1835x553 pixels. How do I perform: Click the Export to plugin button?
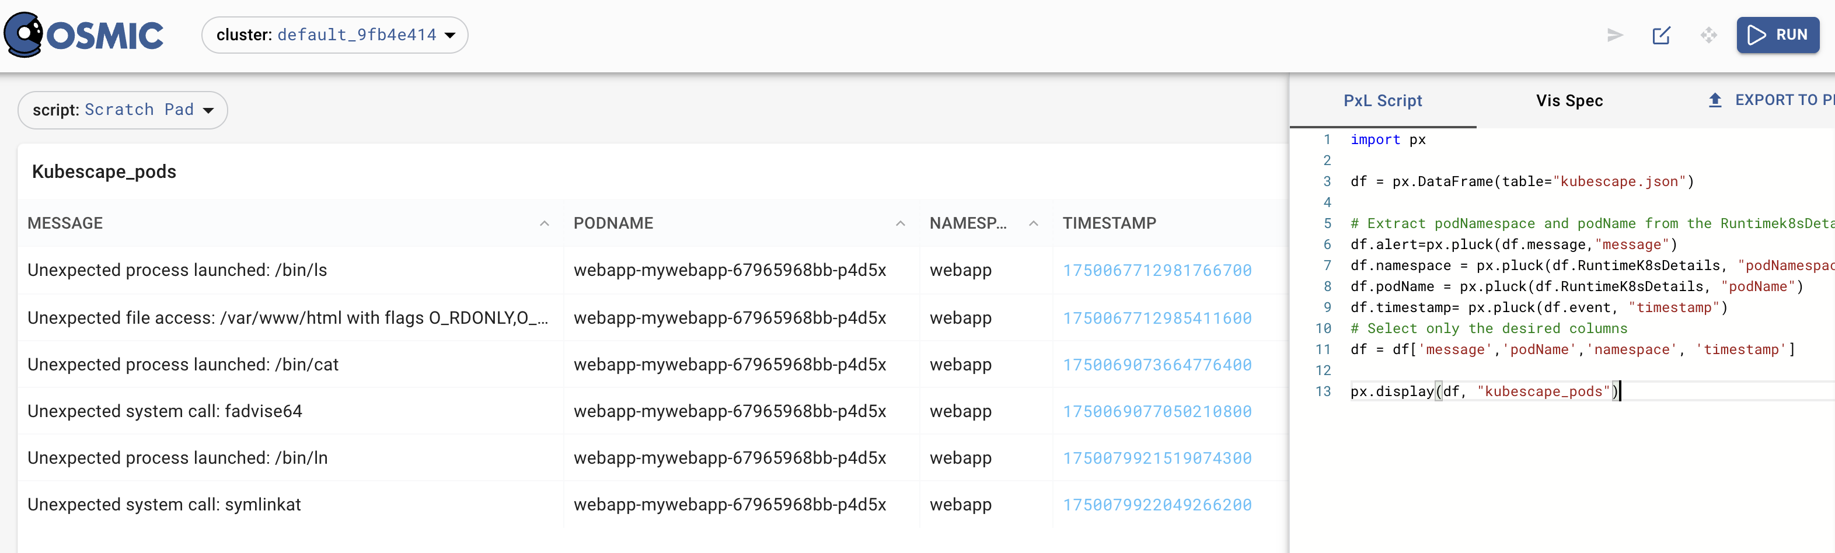[1771, 100]
